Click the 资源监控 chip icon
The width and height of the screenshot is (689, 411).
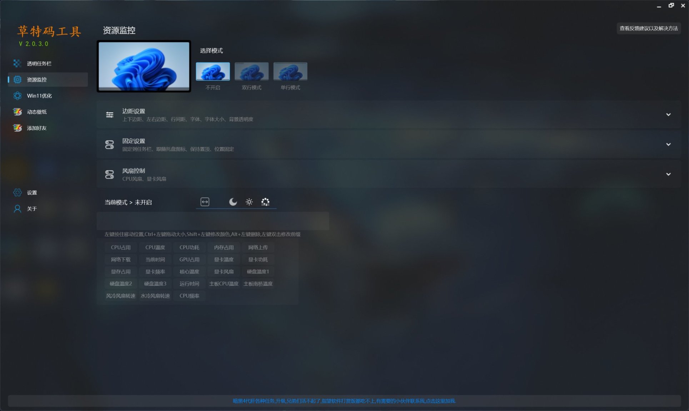click(x=17, y=80)
